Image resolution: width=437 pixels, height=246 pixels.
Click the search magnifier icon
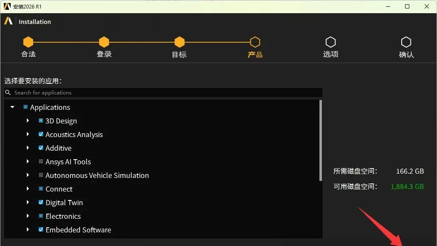pos(8,92)
